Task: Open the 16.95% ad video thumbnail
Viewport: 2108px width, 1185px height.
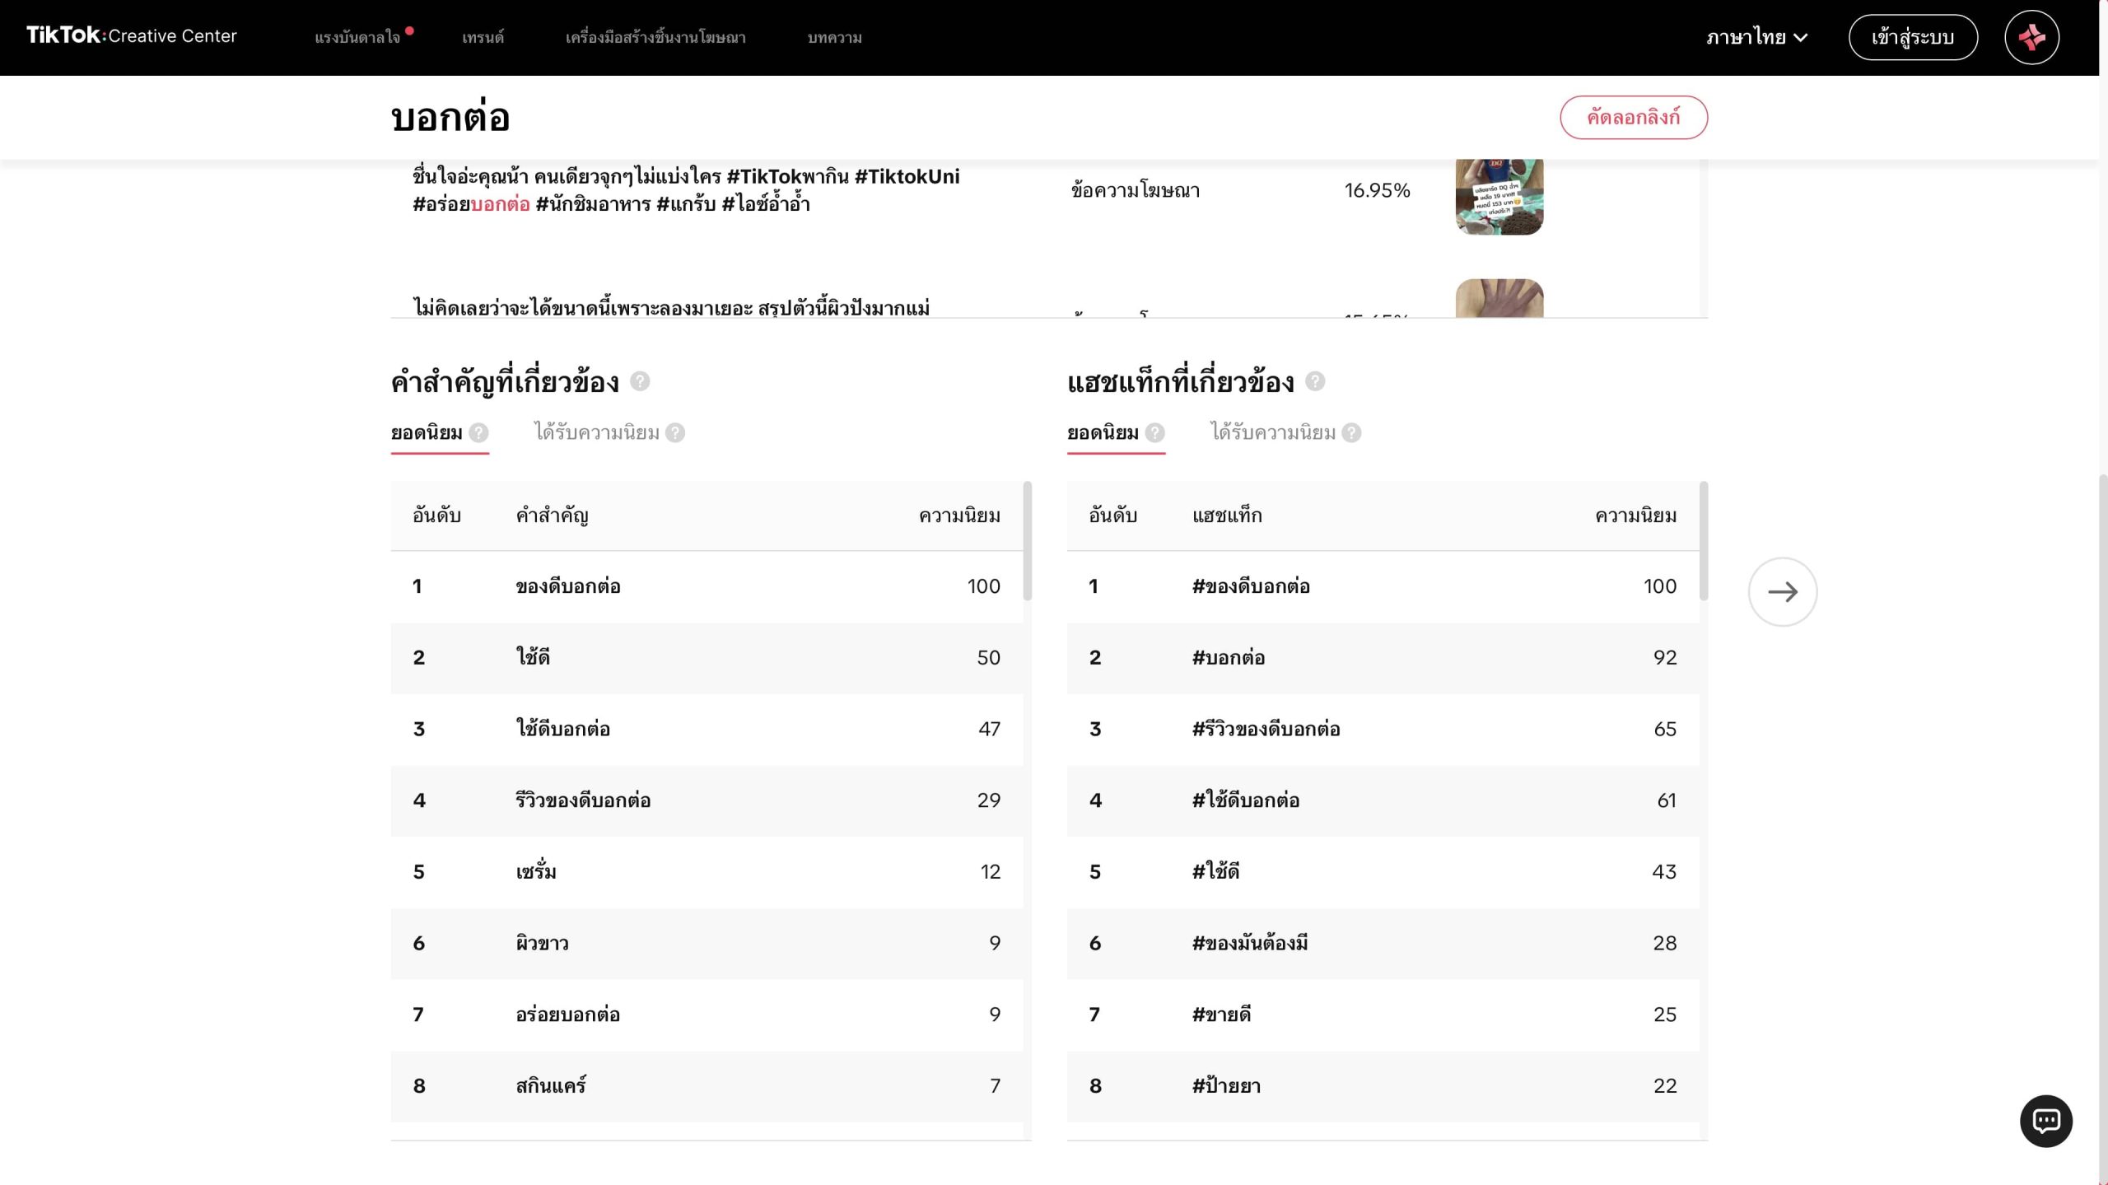Action: (x=1499, y=196)
